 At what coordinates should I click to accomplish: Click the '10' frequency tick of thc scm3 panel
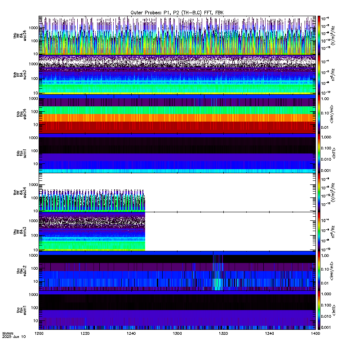(x=36, y=250)
